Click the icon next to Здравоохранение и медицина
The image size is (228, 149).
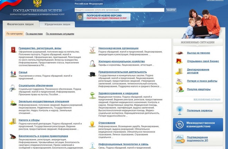pos(92,95)
